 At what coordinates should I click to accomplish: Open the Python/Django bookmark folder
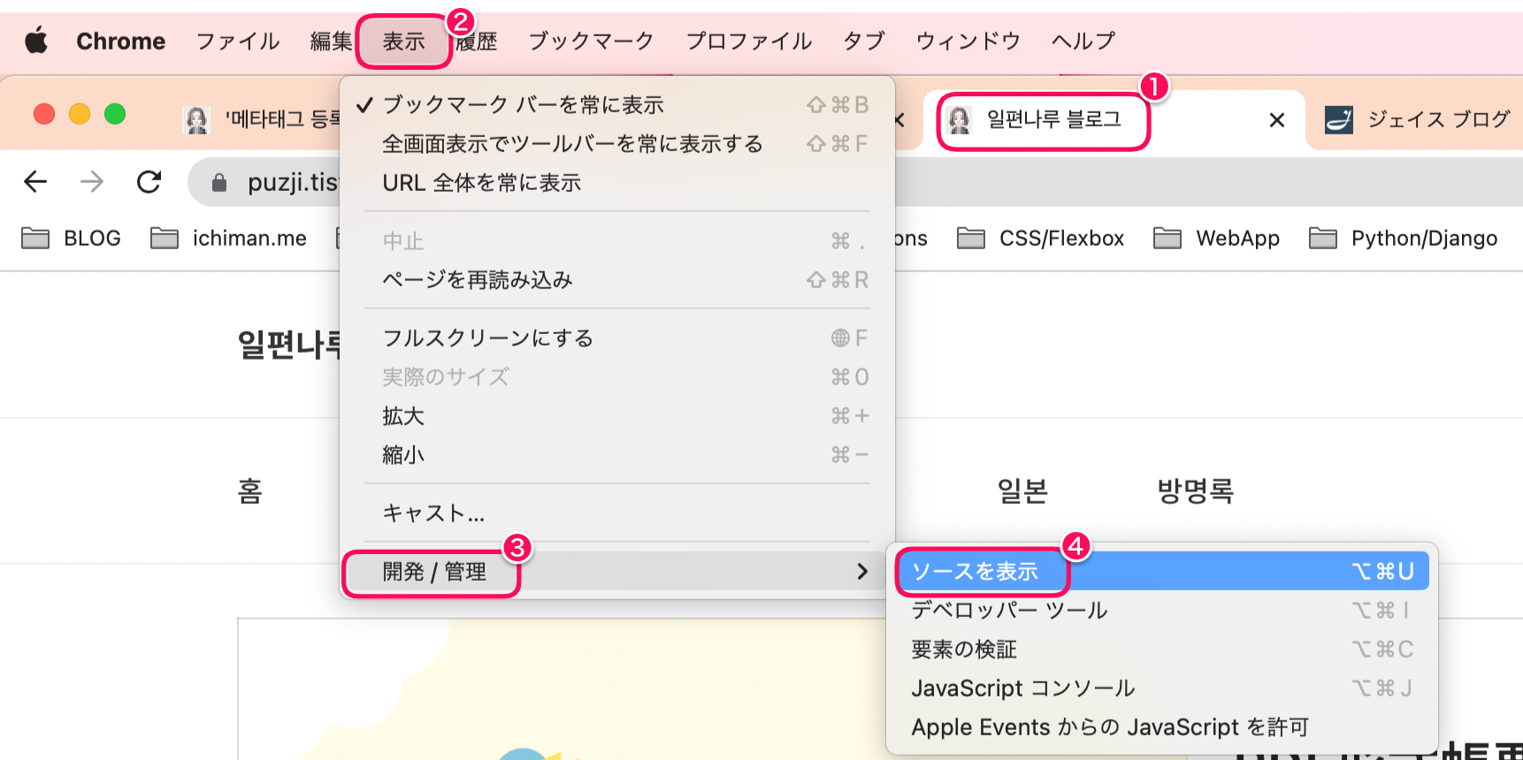[1403, 239]
